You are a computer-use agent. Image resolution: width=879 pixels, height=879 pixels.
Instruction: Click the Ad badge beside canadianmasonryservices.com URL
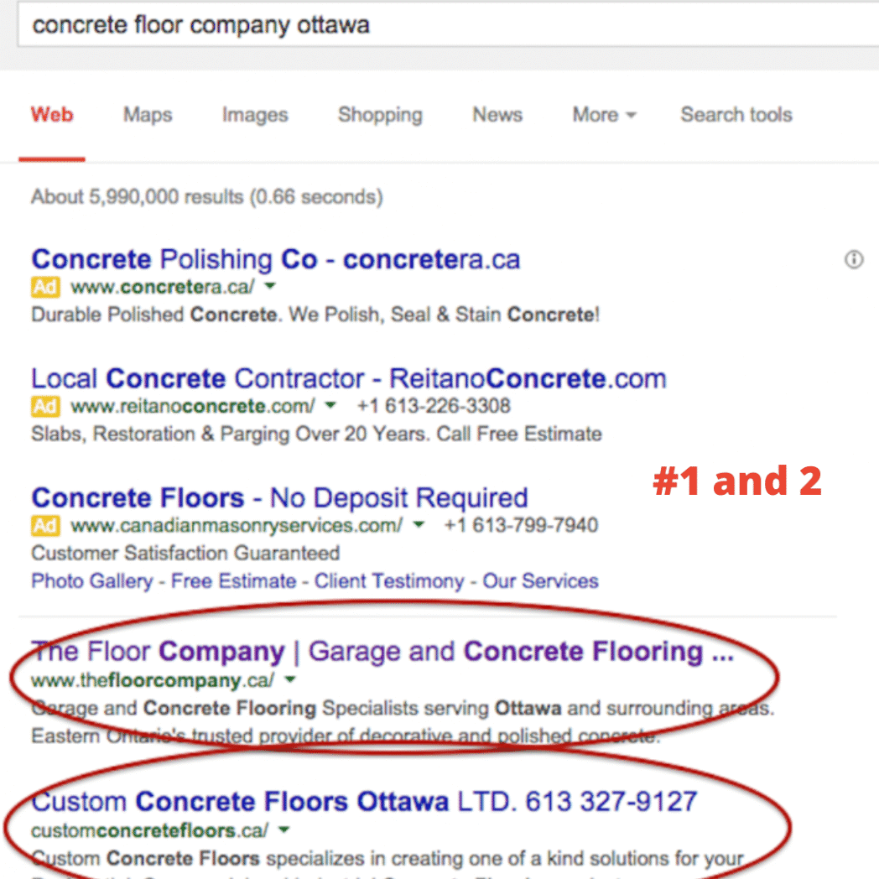pos(45,526)
